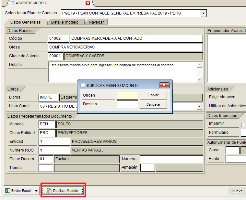Click the Código field 01002
Screen dimensions: 246x200
[59, 39]
